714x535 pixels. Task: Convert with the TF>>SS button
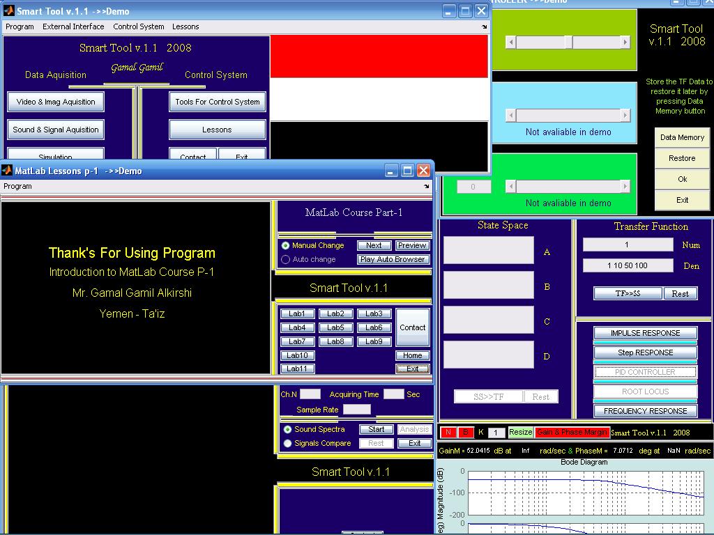pyautogui.click(x=628, y=293)
